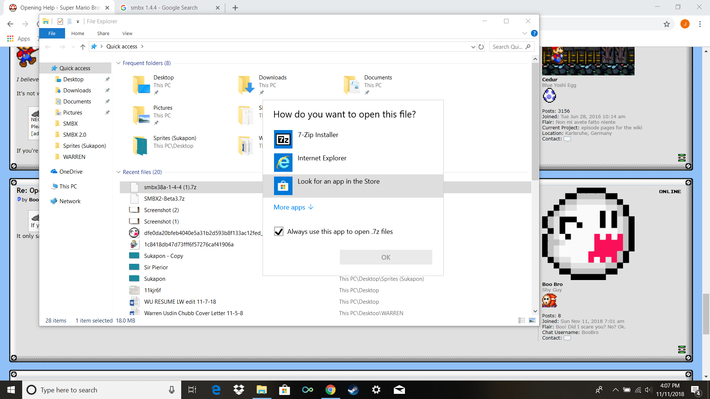Open Microsoft Store from the taskbar

click(284, 390)
